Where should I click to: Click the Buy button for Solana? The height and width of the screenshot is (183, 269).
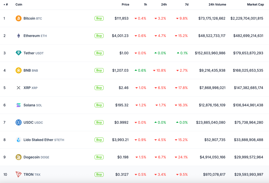click(x=99, y=105)
